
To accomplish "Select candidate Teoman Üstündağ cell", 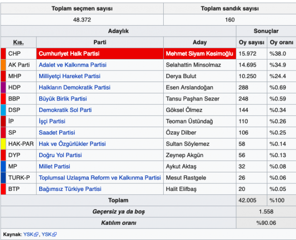I will click(x=200, y=121).
